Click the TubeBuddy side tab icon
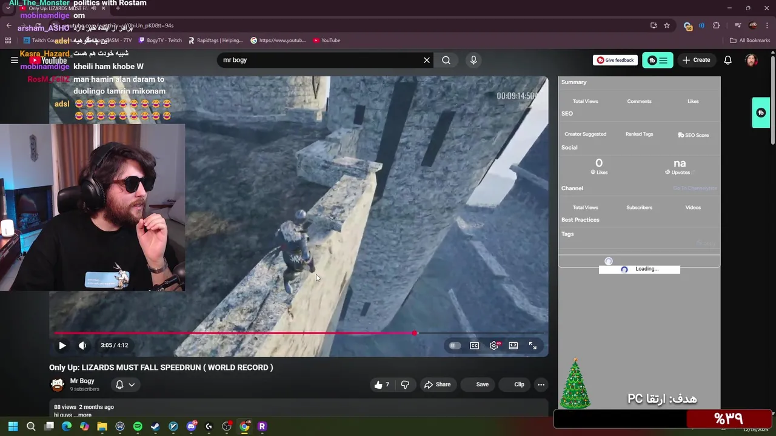Image resolution: width=776 pixels, height=436 pixels. 761,113
